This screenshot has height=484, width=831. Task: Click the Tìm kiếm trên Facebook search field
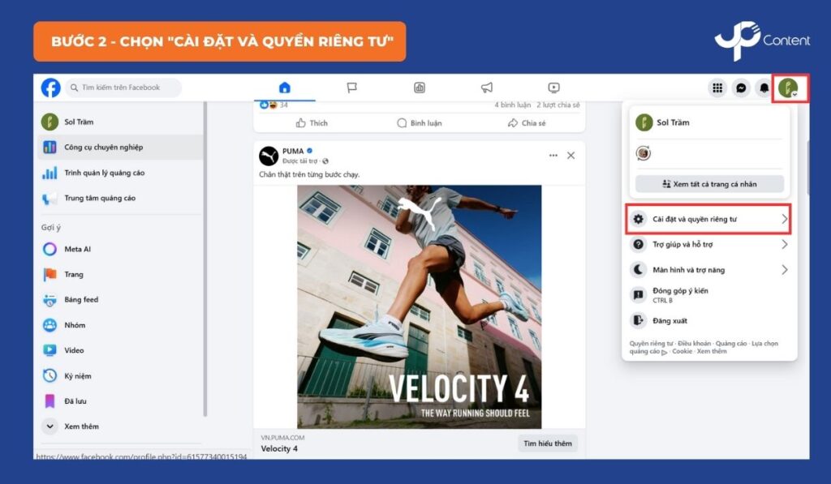[x=124, y=88]
